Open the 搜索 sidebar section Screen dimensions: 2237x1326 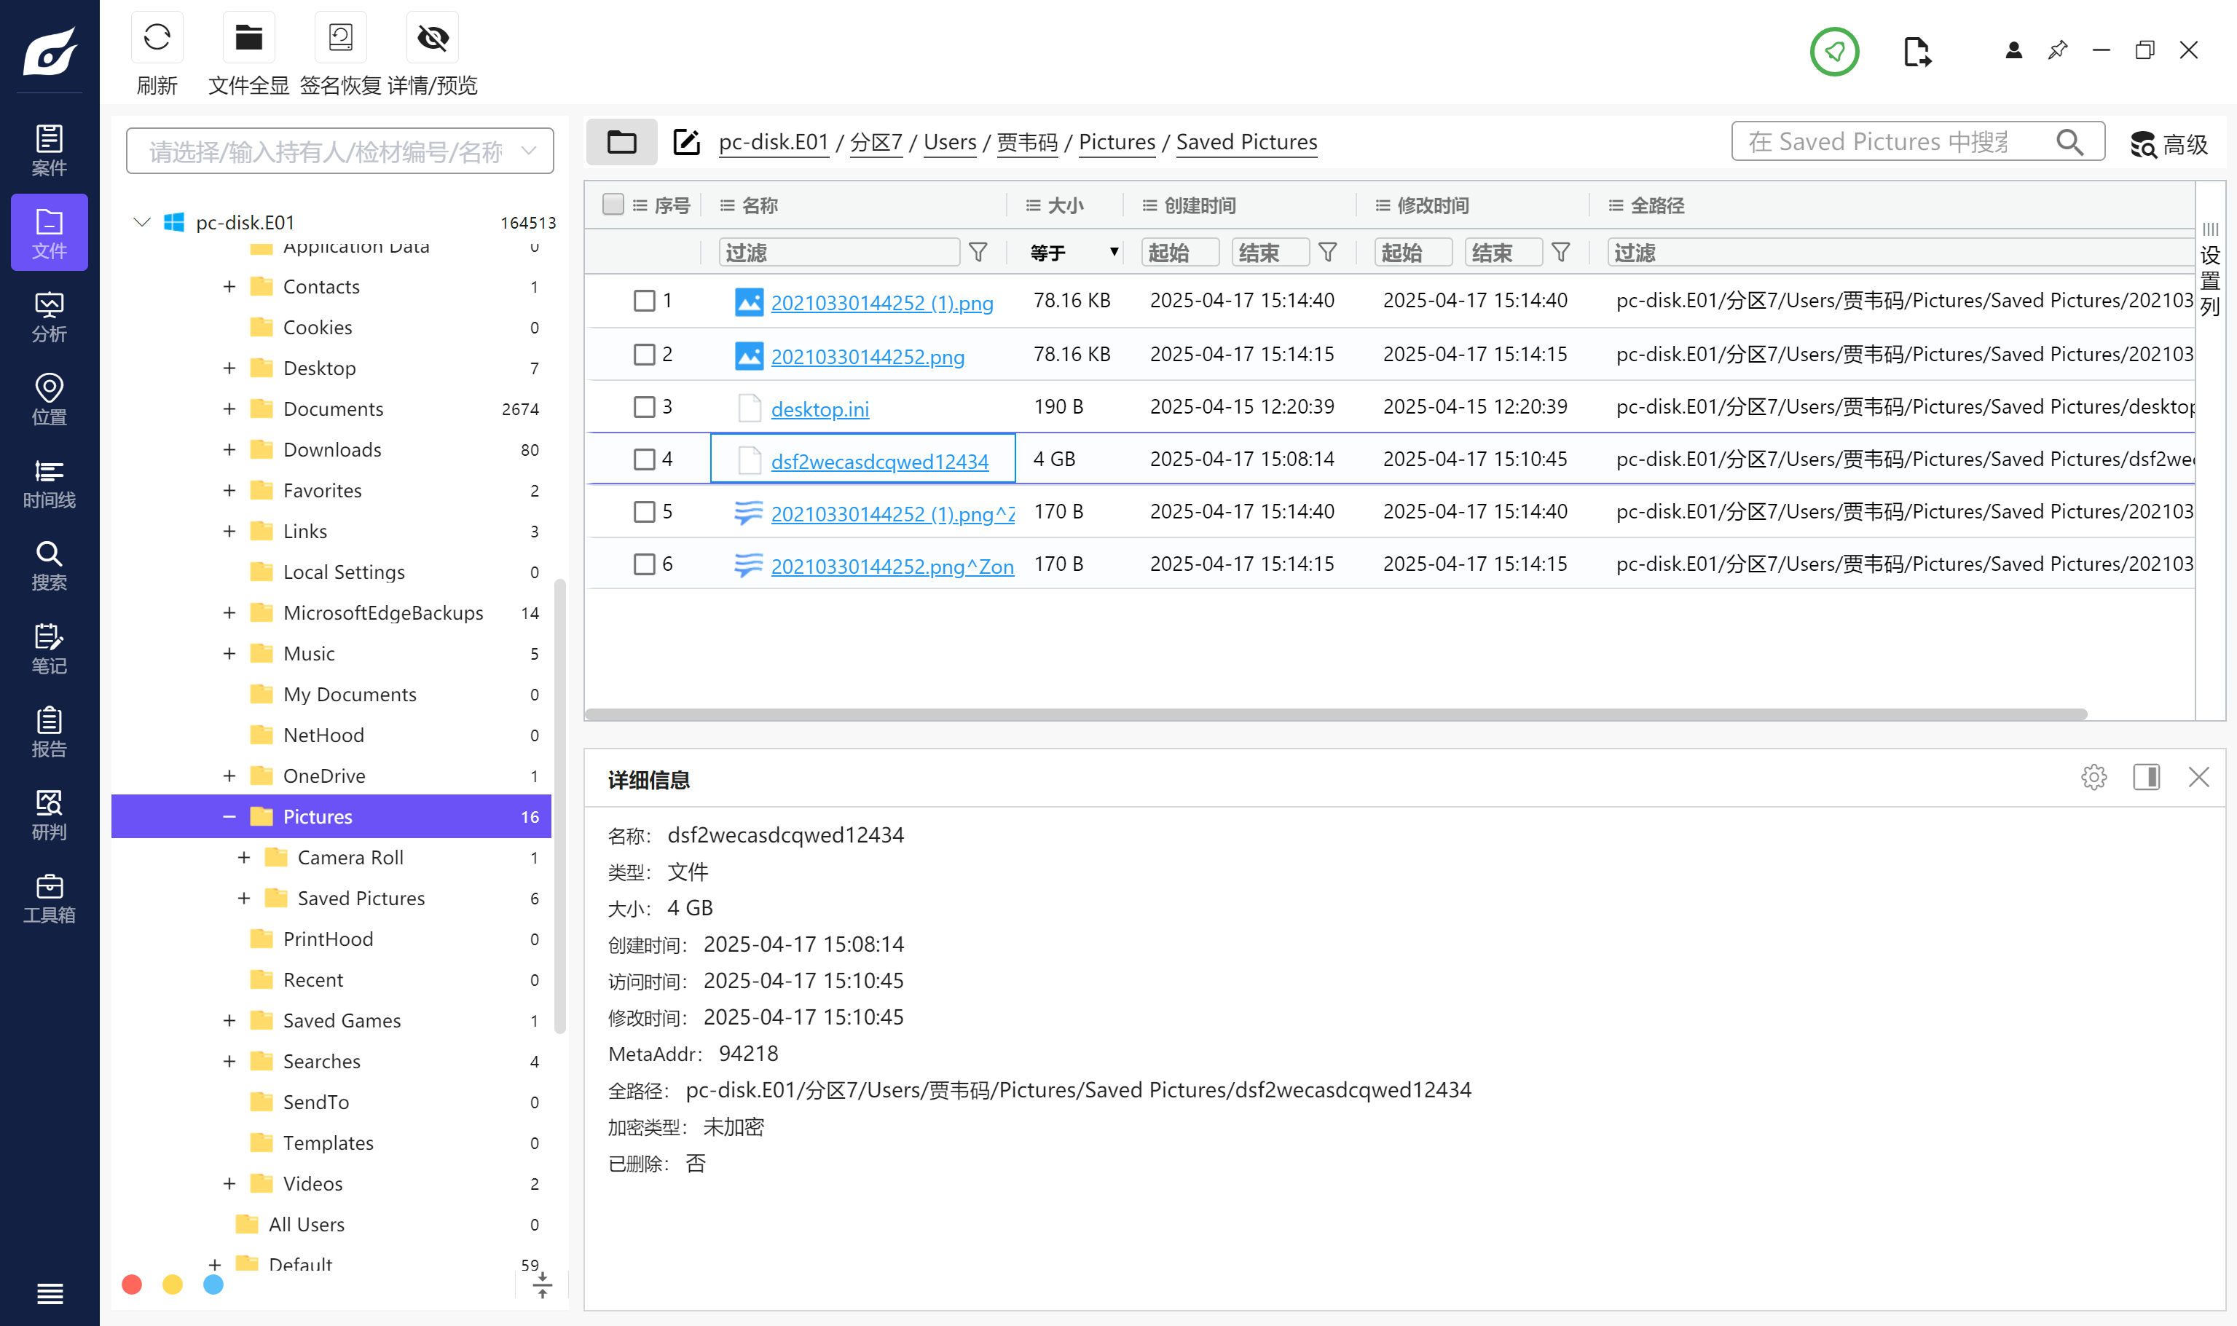pyautogui.click(x=49, y=566)
